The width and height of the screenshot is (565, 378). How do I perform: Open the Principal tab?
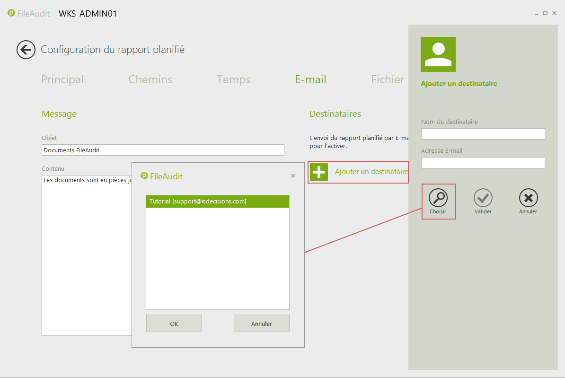click(x=62, y=79)
